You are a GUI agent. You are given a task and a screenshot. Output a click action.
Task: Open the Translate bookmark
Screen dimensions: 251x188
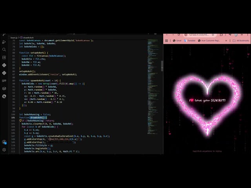point(190,41)
